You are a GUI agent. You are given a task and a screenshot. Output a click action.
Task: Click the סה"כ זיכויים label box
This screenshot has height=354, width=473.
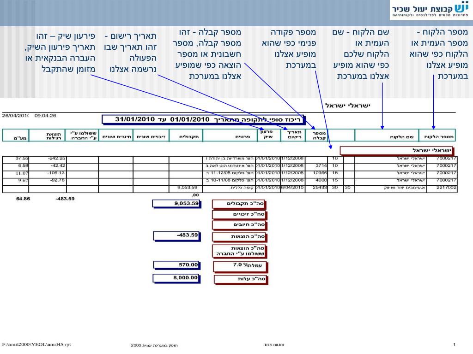pyautogui.click(x=240, y=215)
